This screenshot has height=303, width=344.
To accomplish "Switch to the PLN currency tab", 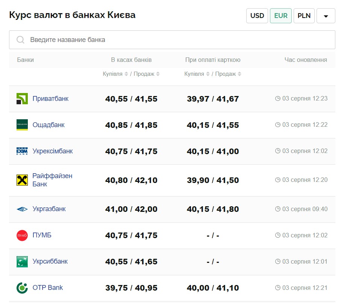I will click(x=304, y=16).
